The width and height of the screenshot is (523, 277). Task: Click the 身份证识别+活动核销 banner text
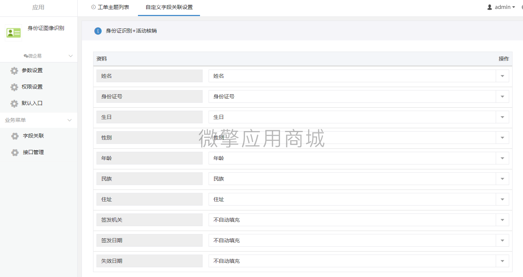tap(131, 31)
